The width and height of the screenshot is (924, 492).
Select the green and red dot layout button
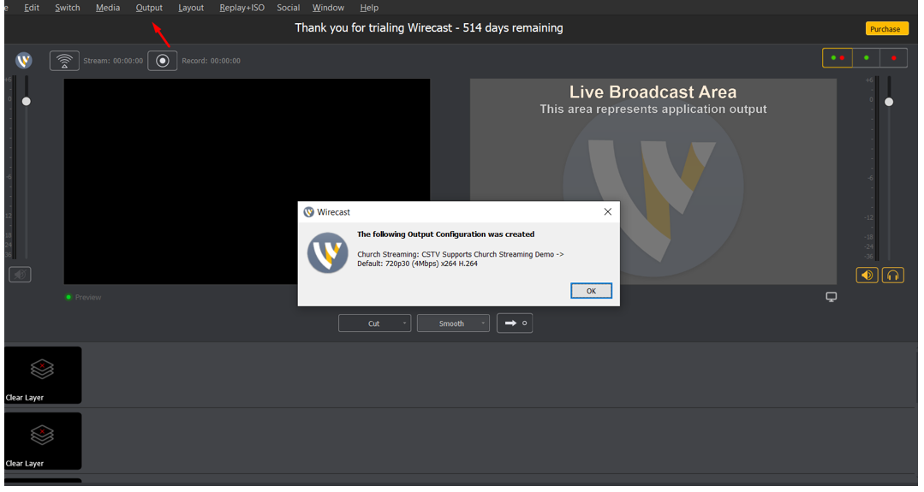[x=838, y=58]
